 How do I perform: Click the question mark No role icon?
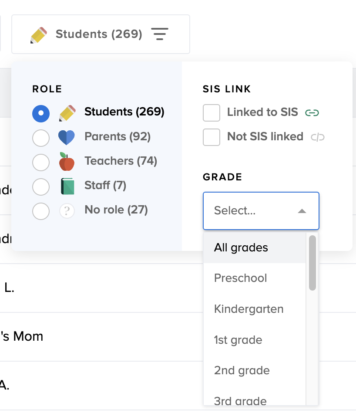(67, 211)
